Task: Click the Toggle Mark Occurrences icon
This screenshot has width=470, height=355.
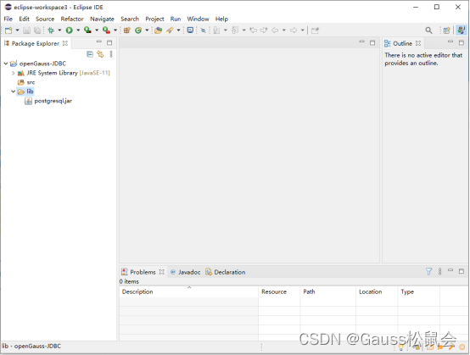Action: pyautogui.click(x=204, y=31)
